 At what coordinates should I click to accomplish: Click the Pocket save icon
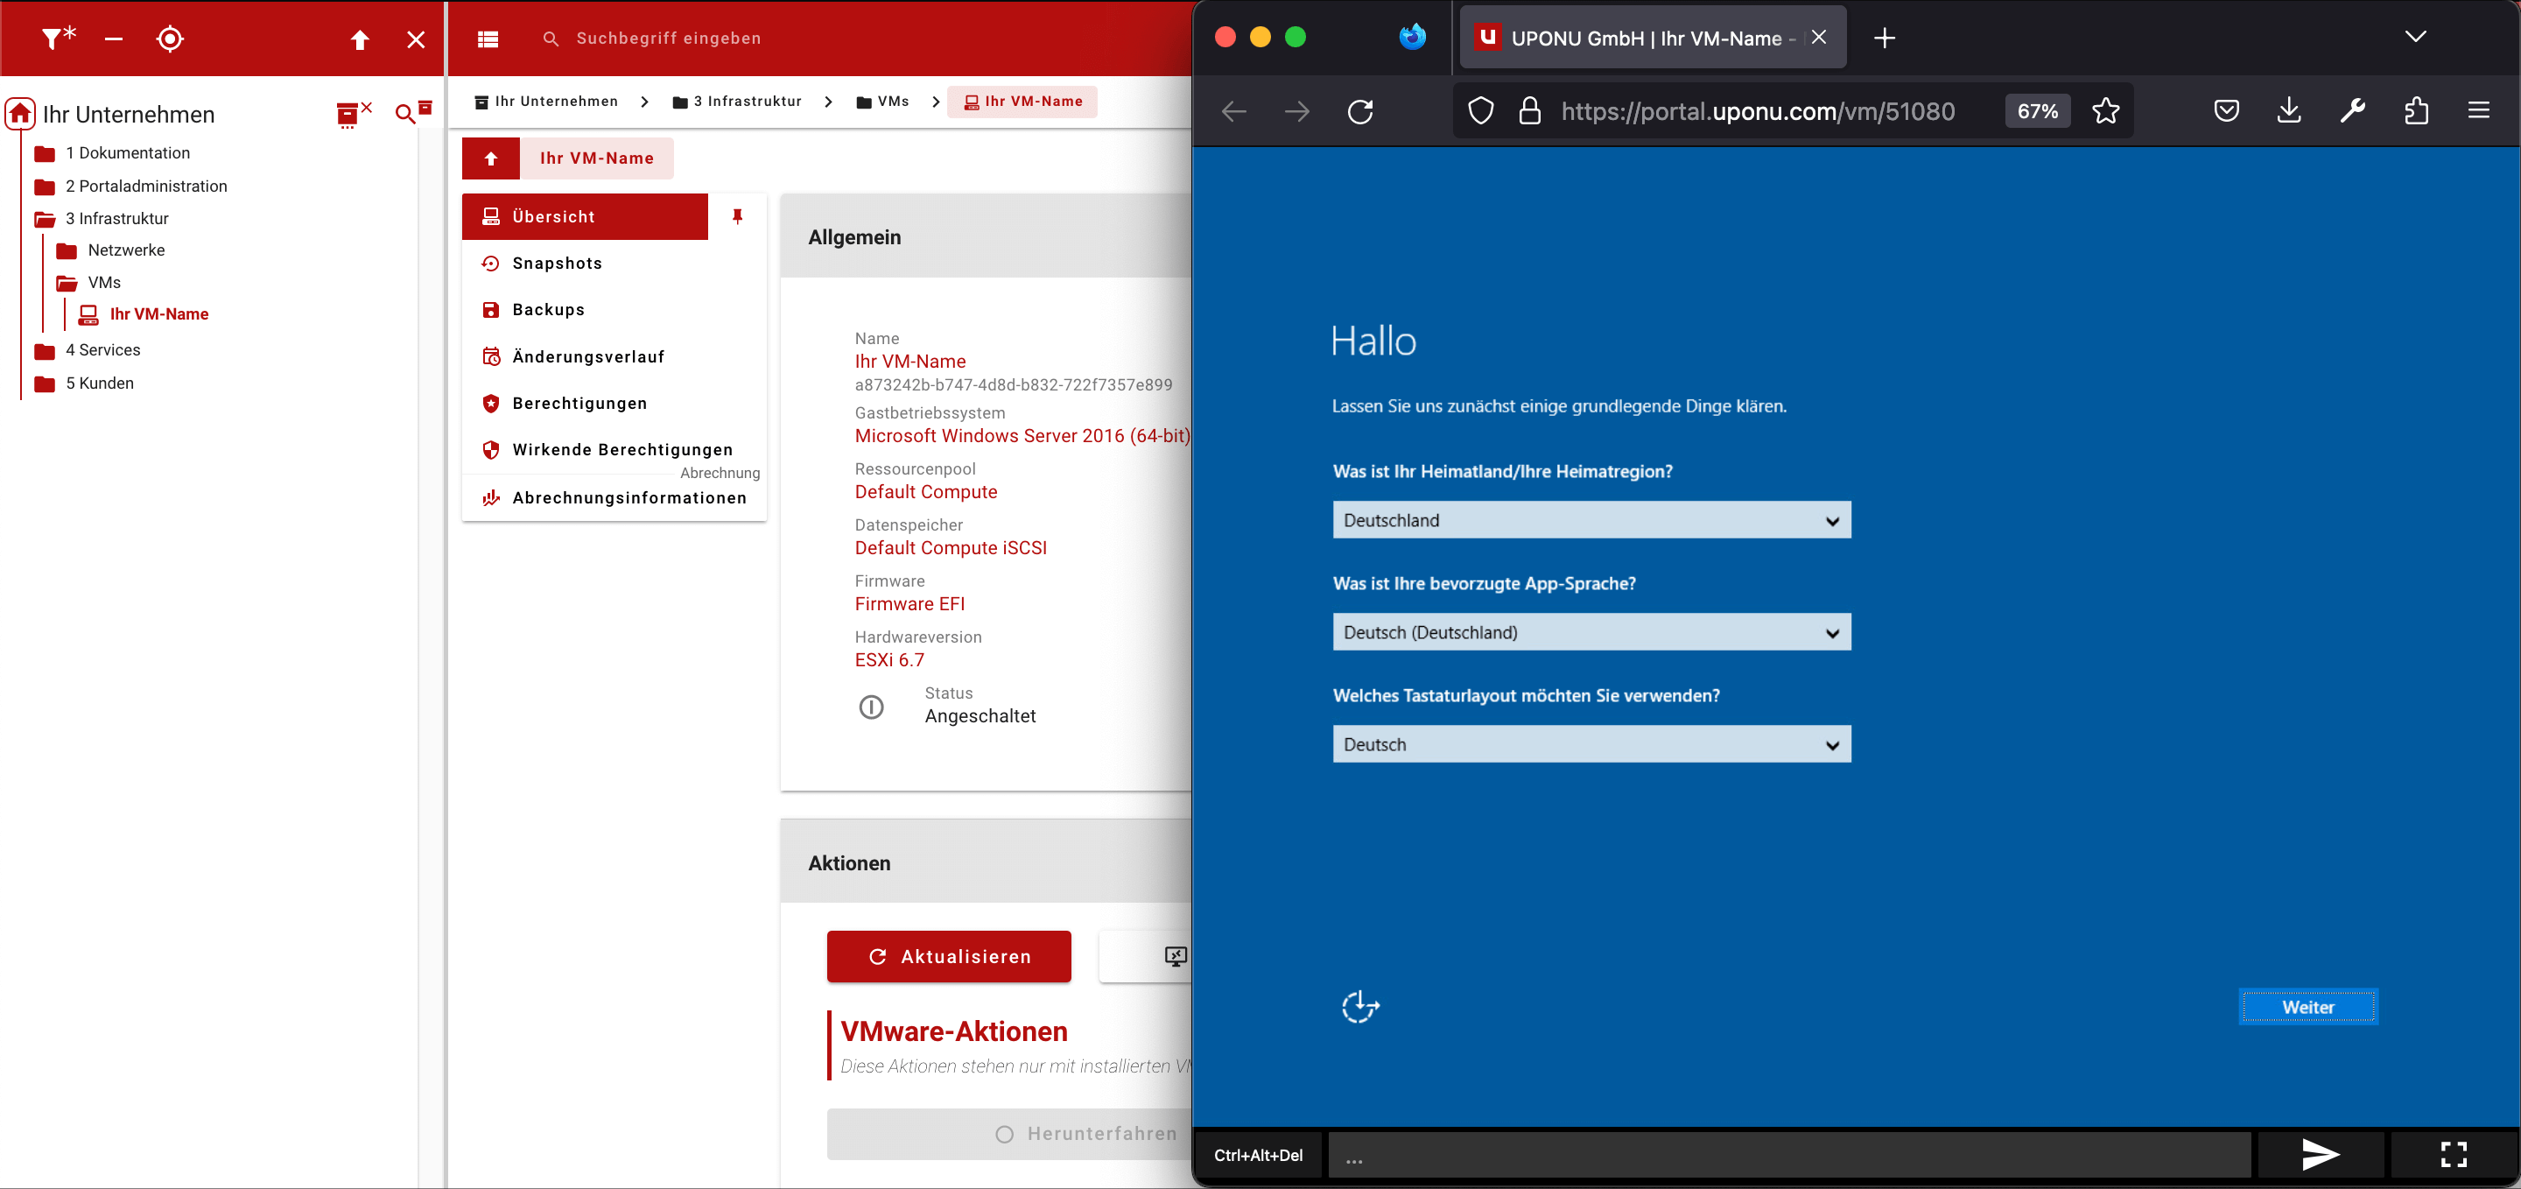[x=2226, y=111]
